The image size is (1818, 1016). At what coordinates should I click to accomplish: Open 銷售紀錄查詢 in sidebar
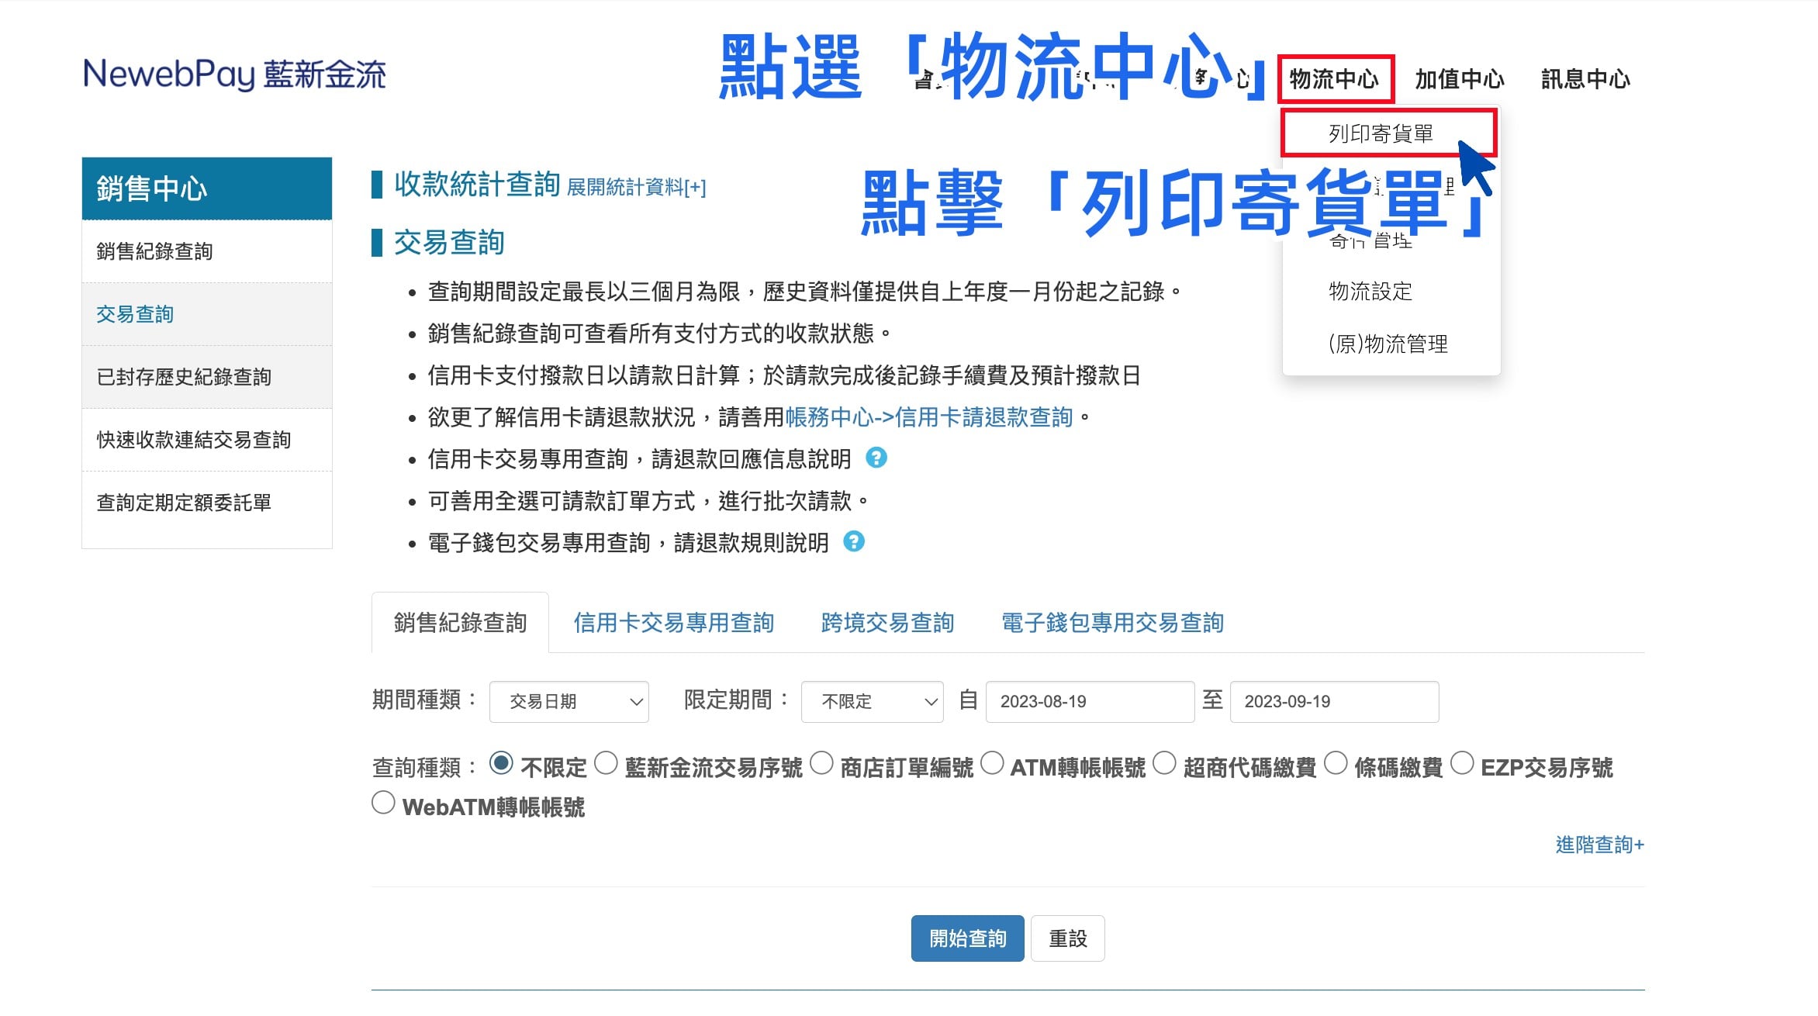(x=207, y=252)
